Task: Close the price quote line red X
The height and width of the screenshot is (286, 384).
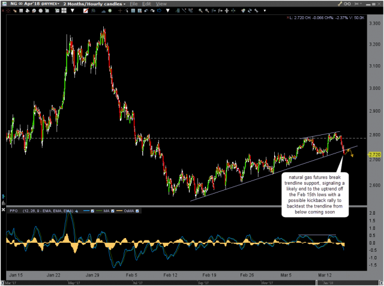Action: pos(288,17)
